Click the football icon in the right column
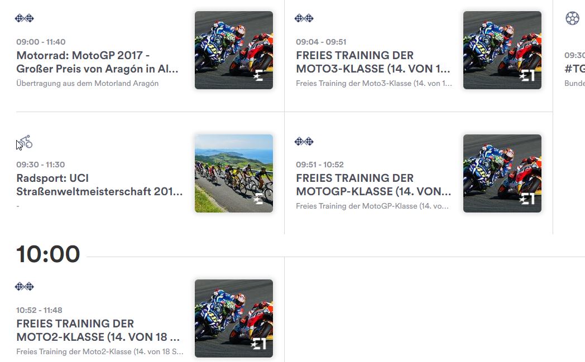585x362 pixels. [x=572, y=18]
